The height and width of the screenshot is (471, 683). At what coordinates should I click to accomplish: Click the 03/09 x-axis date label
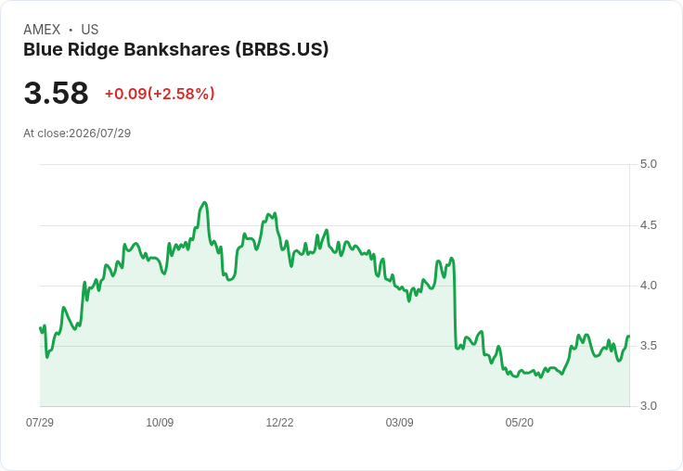point(399,423)
